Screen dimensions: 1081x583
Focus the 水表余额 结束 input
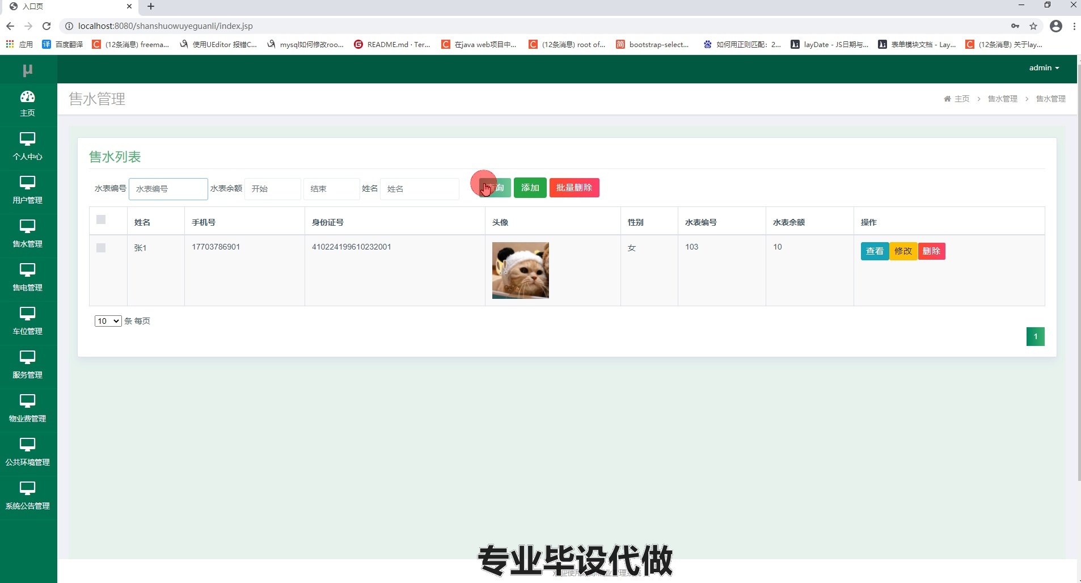coord(332,189)
